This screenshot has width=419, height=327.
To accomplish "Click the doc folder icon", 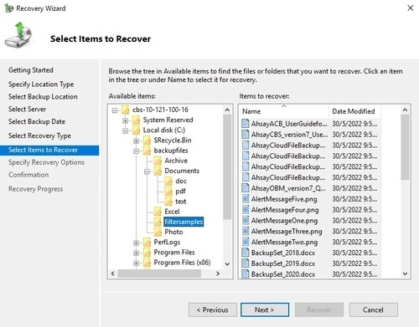I will 168,181.
